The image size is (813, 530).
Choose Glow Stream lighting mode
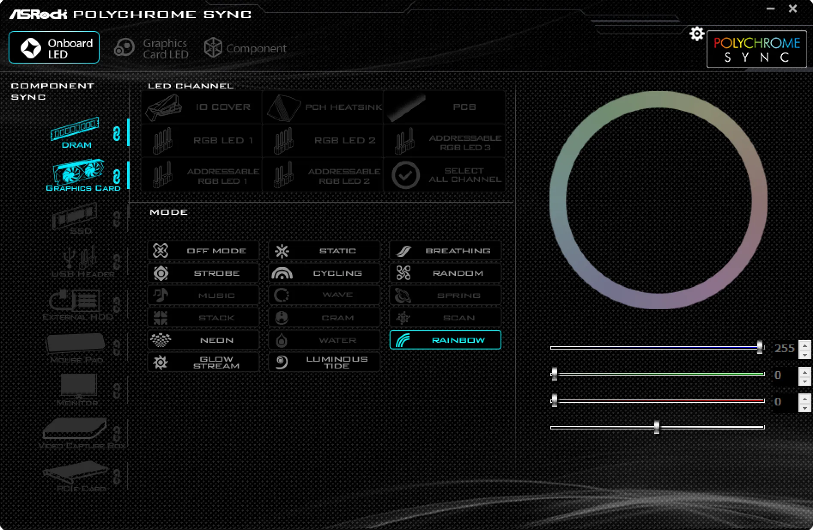coord(203,362)
